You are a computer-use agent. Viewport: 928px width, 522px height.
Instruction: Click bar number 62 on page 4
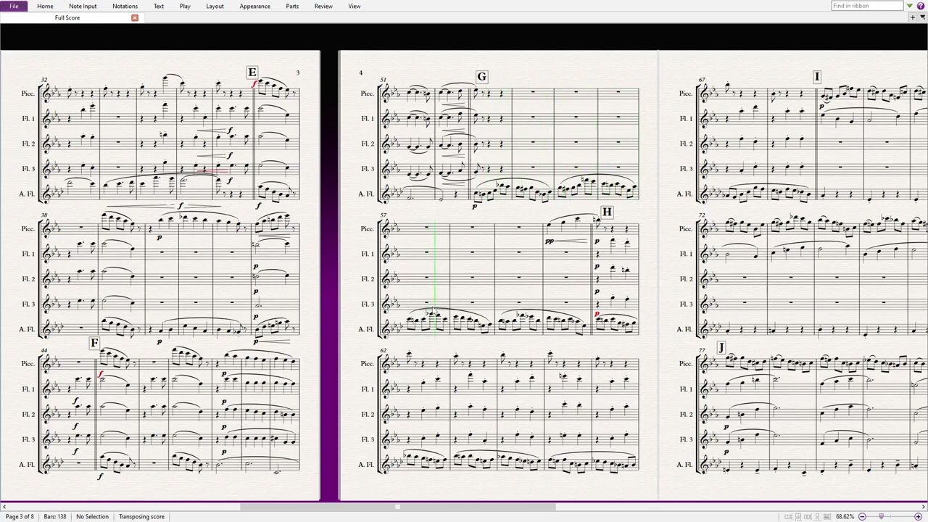[x=383, y=350]
